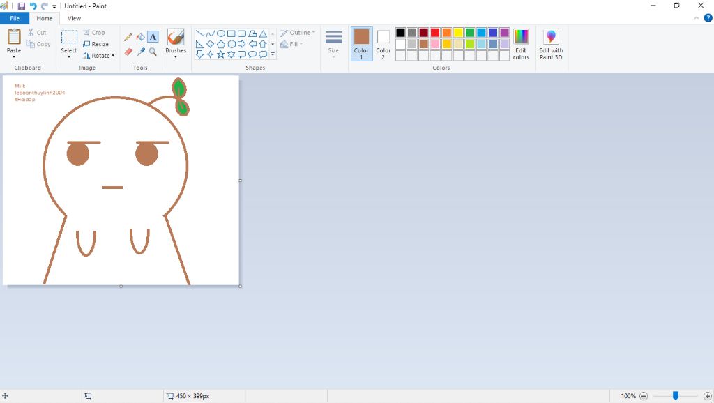Pick the black color swatch
The height and width of the screenshot is (403, 714).
click(x=400, y=32)
